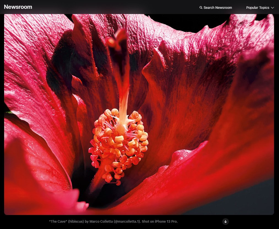The height and width of the screenshot is (229, 279).
Task: Open the Popular Topics menu
Action: [x=258, y=8]
